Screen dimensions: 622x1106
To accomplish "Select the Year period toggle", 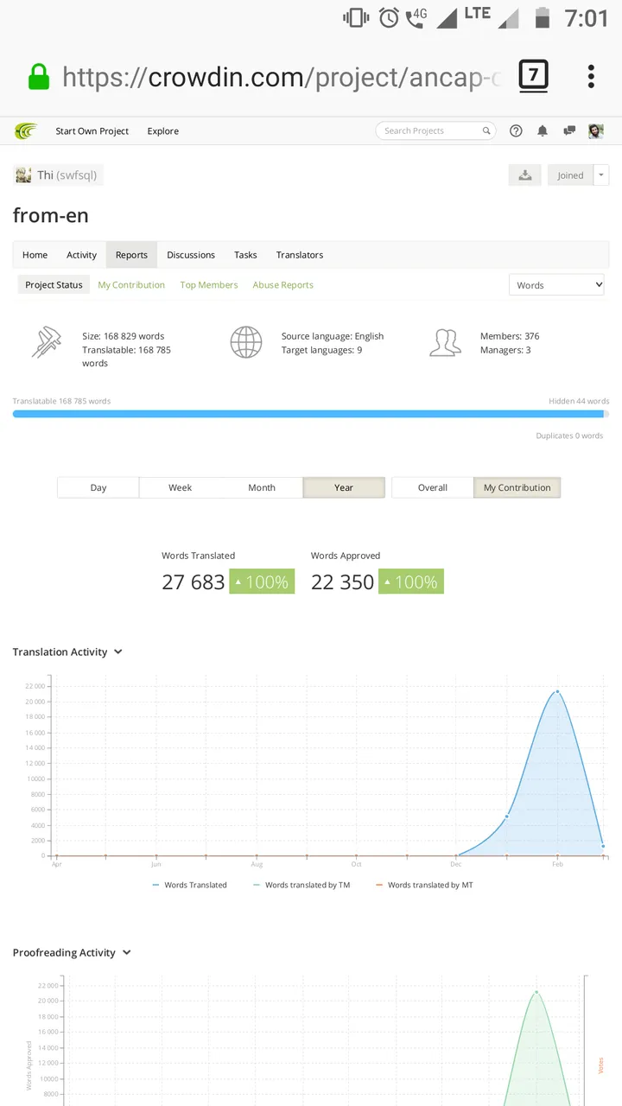I will pos(344,487).
